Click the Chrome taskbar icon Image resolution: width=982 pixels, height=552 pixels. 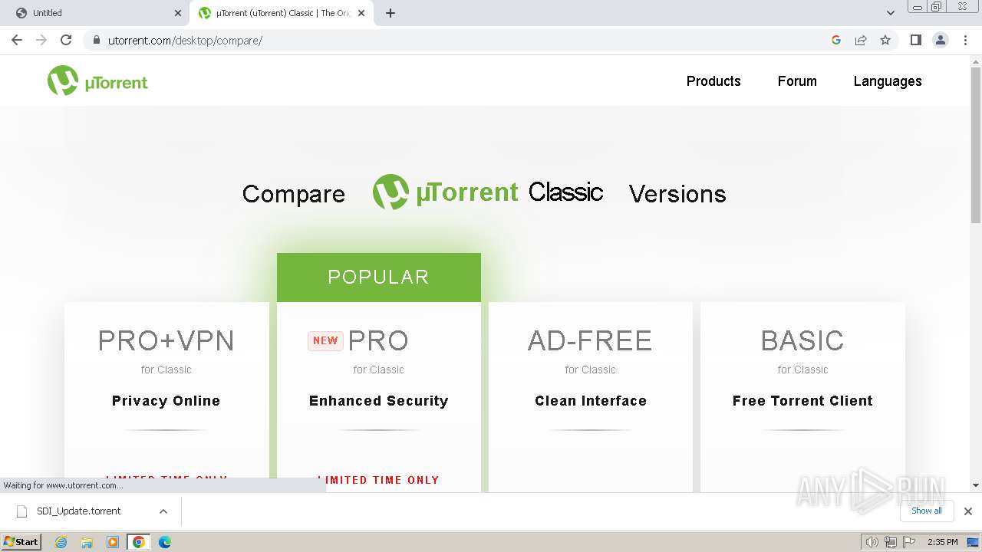coord(139,542)
